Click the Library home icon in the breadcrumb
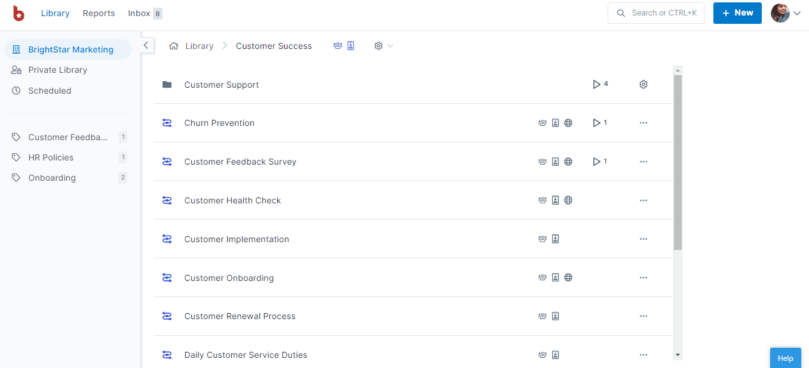 point(173,45)
